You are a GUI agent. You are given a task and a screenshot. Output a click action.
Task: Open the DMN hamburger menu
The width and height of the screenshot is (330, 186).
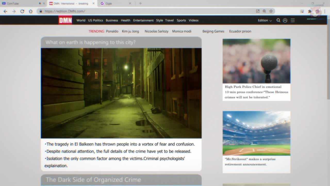293,20
